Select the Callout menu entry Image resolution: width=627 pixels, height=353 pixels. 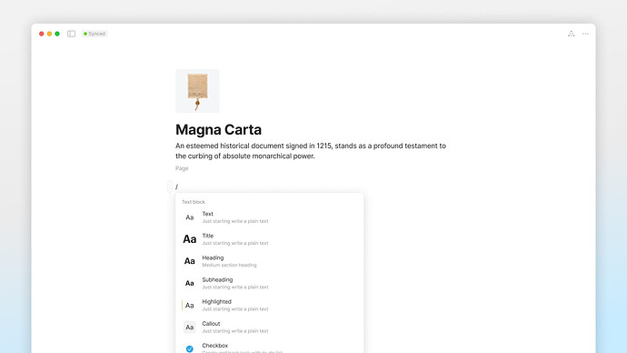pyautogui.click(x=270, y=327)
